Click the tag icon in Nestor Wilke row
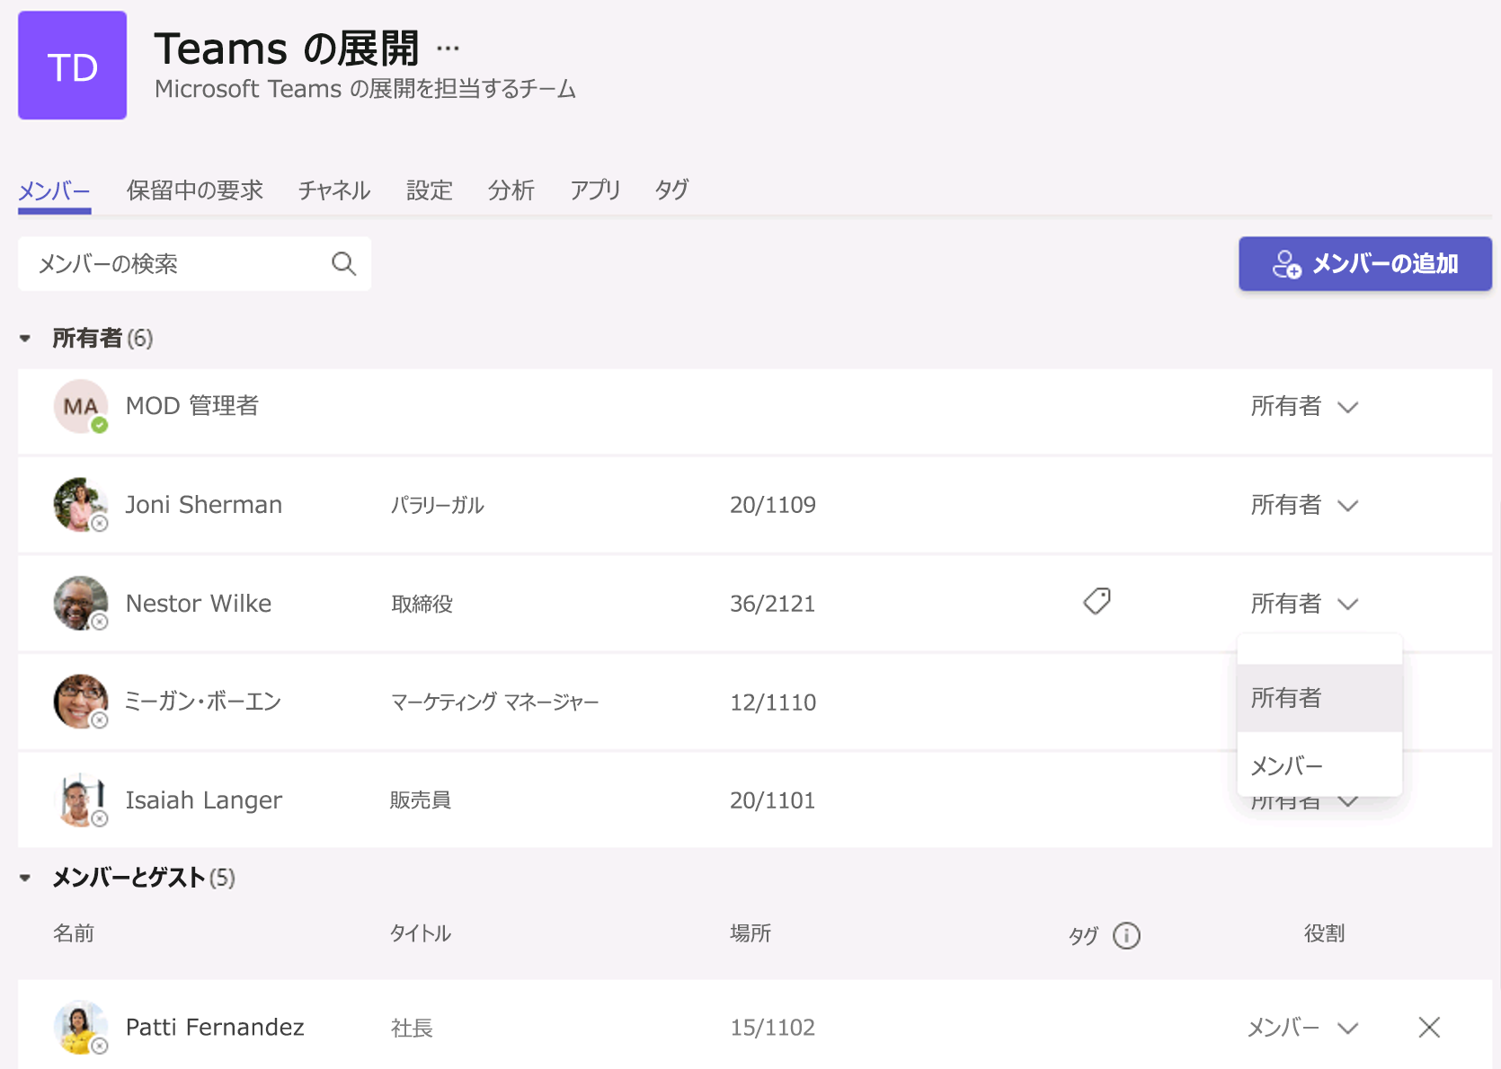This screenshot has width=1501, height=1069. coord(1097,601)
